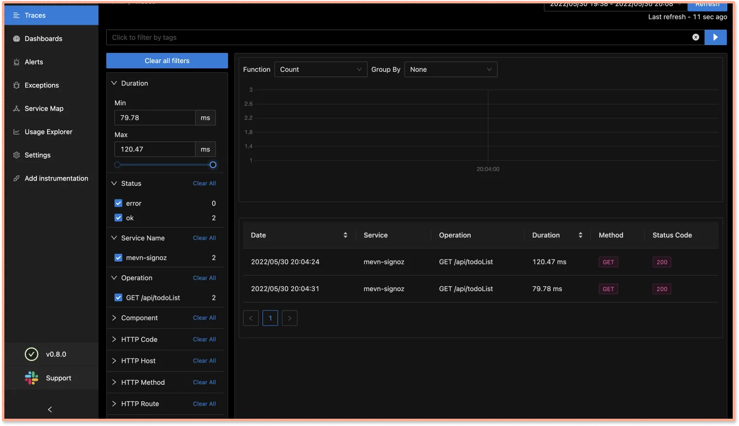Uncheck the mevn-signoz service filter
739x426 pixels.
[x=118, y=258]
